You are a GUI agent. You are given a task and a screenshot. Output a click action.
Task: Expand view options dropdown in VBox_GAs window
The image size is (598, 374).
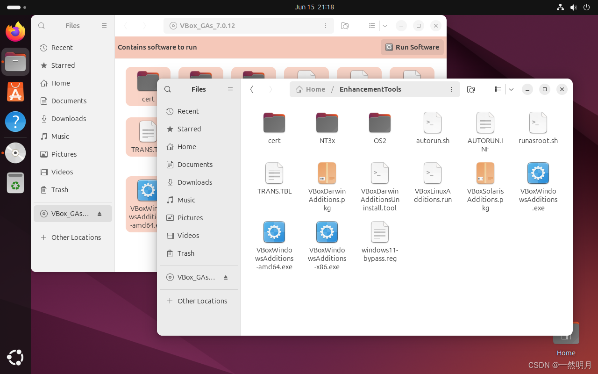click(x=385, y=26)
